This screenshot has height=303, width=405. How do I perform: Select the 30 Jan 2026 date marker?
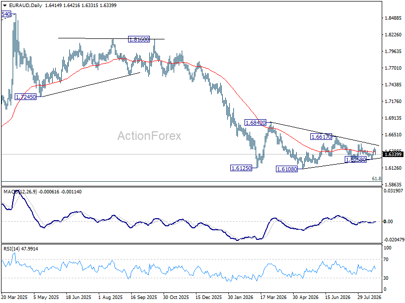240,297
